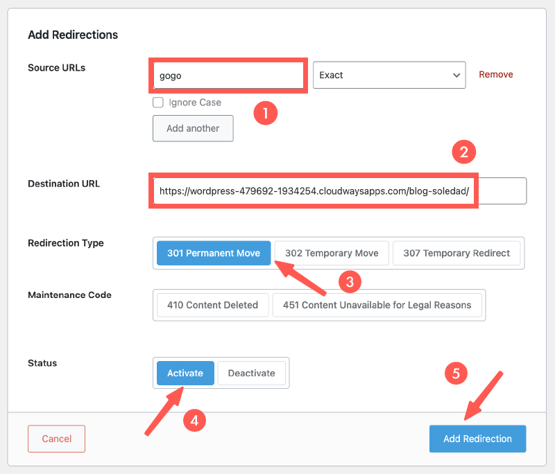Choose 451 Content Unavailable for Legal Reasons
This screenshot has width=555, height=474.
tap(377, 305)
